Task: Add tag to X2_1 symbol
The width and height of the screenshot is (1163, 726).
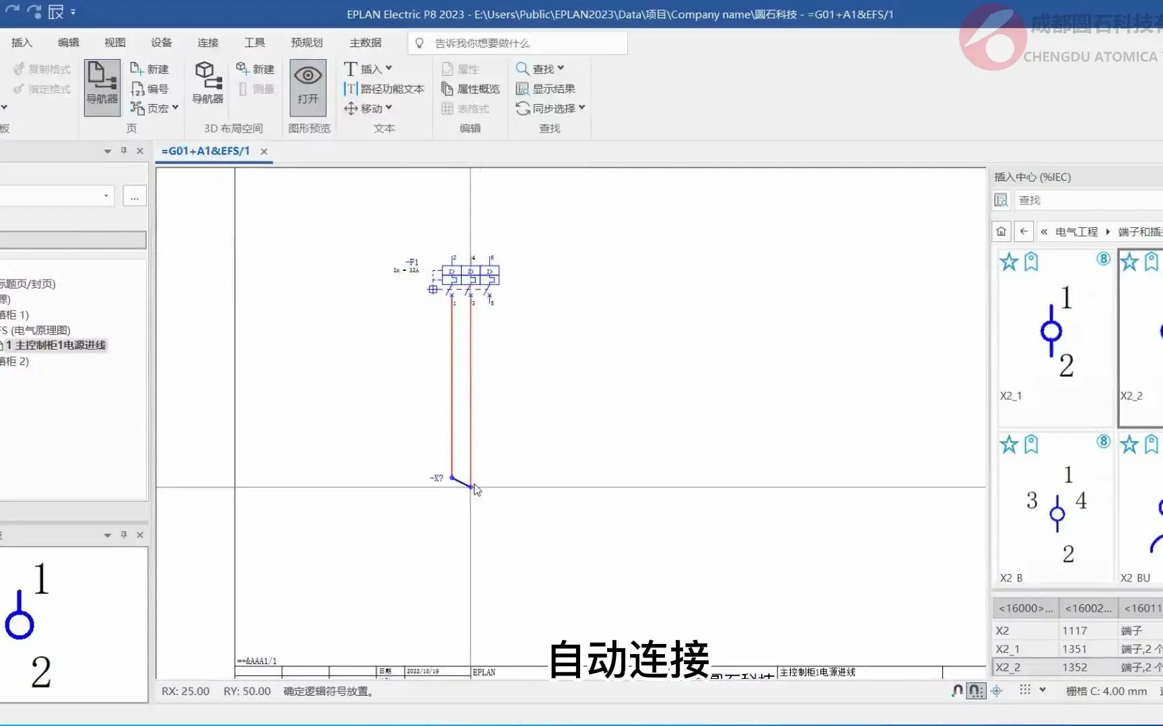Action: pos(1031,261)
